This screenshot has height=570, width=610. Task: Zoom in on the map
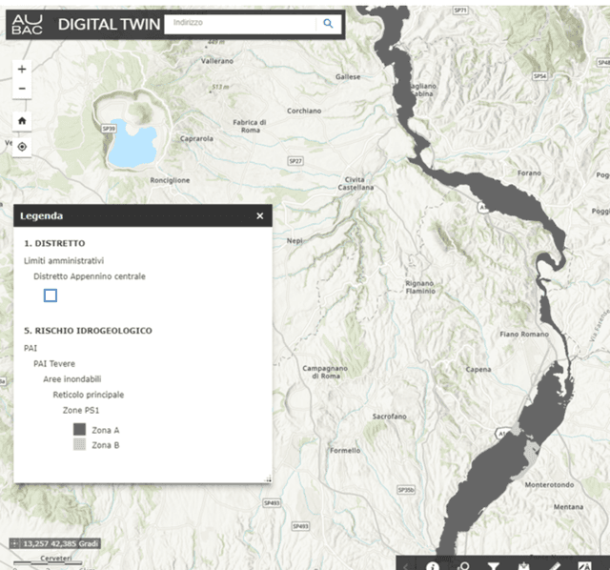tap(22, 70)
